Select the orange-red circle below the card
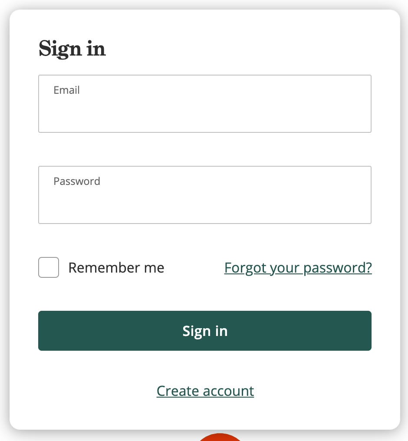The image size is (408, 441). (x=220, y=437)
